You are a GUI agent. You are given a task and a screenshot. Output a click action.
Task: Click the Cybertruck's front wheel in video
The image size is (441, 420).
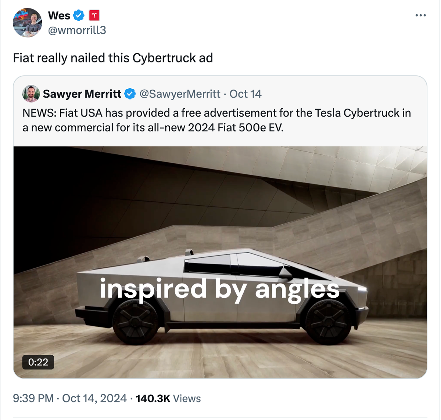point(326,323)
